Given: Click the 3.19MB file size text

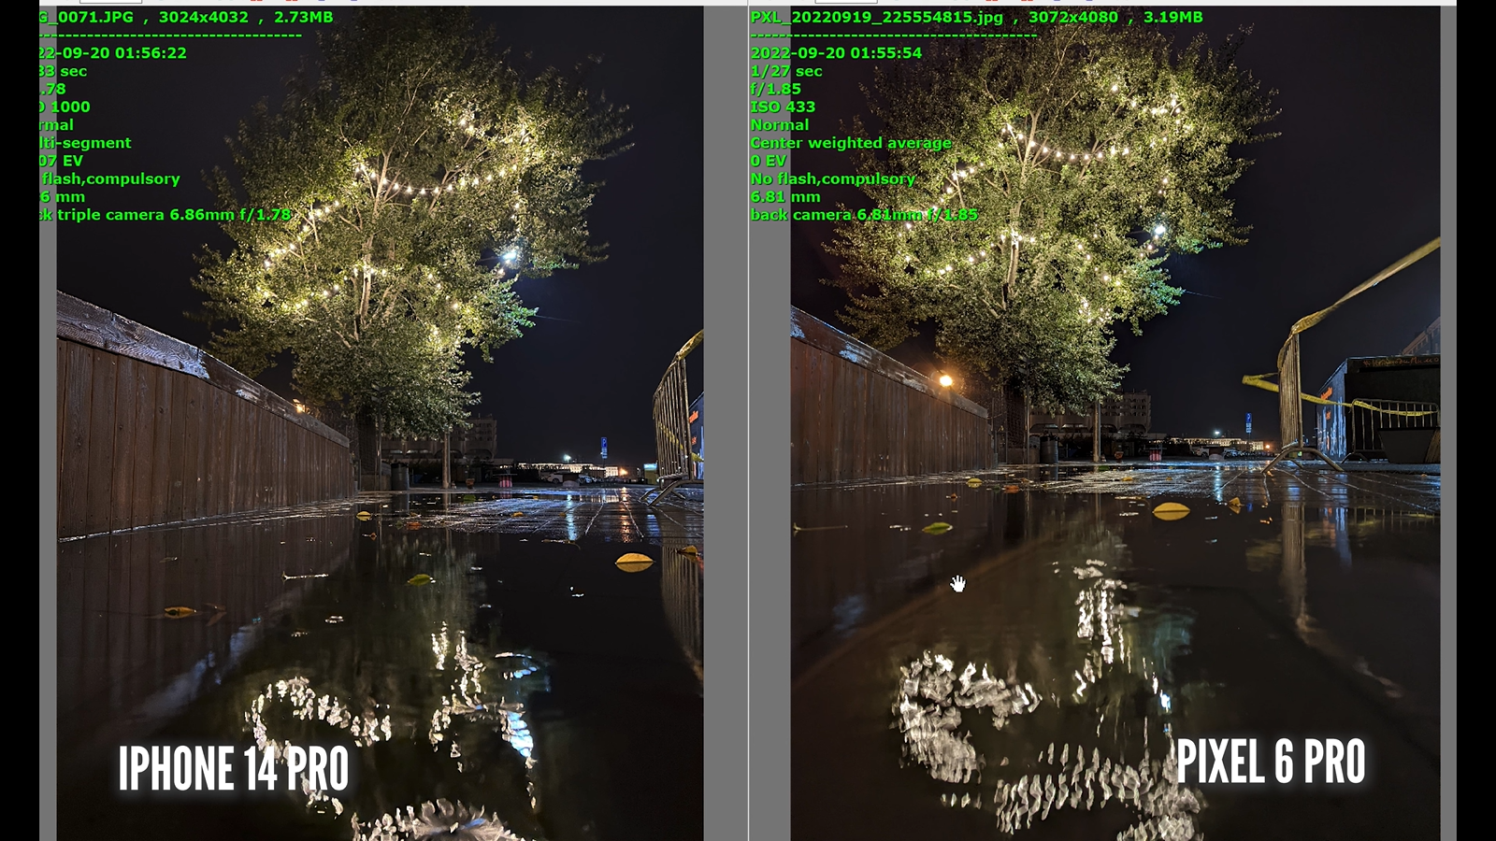Looking at the screenshot, I should point(1172,17).
